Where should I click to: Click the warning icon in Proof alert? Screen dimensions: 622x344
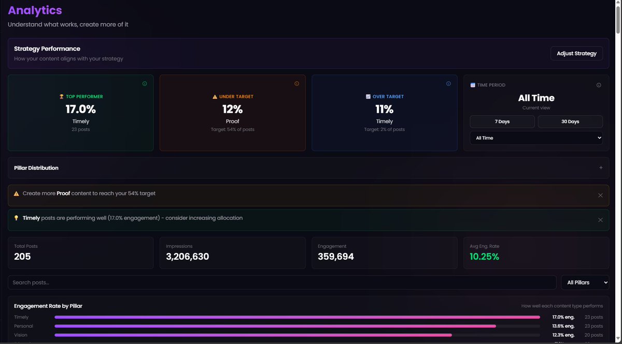click(x=17, y=193)
